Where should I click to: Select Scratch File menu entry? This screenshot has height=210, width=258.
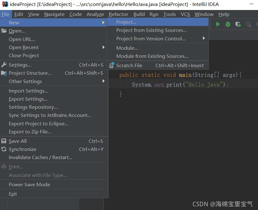pyautogui.click(x=158, y=65)
